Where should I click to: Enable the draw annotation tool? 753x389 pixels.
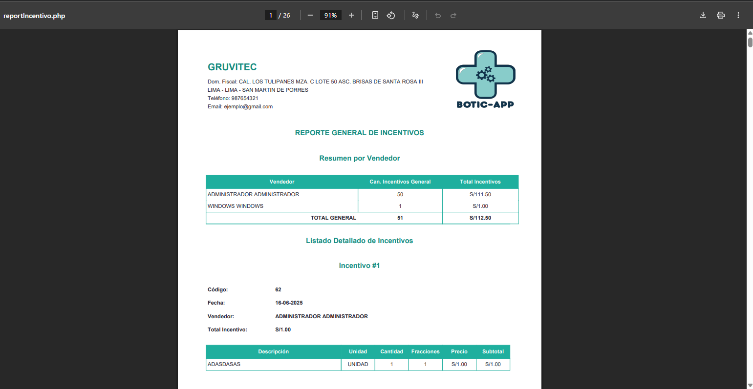[x=415, y=15]
